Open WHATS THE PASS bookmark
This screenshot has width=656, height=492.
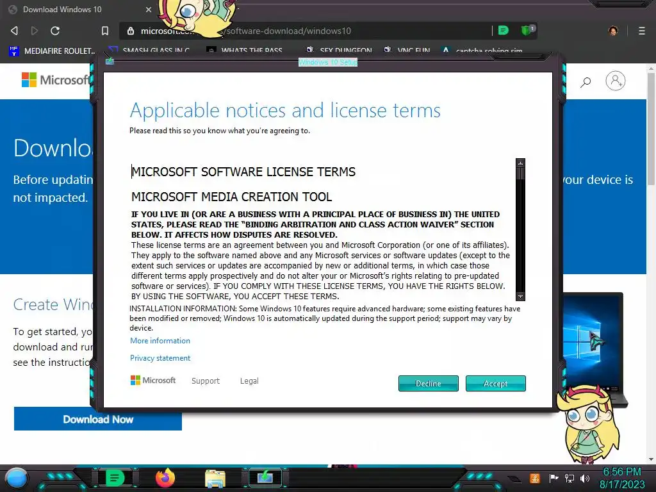(x=245, y=51)
